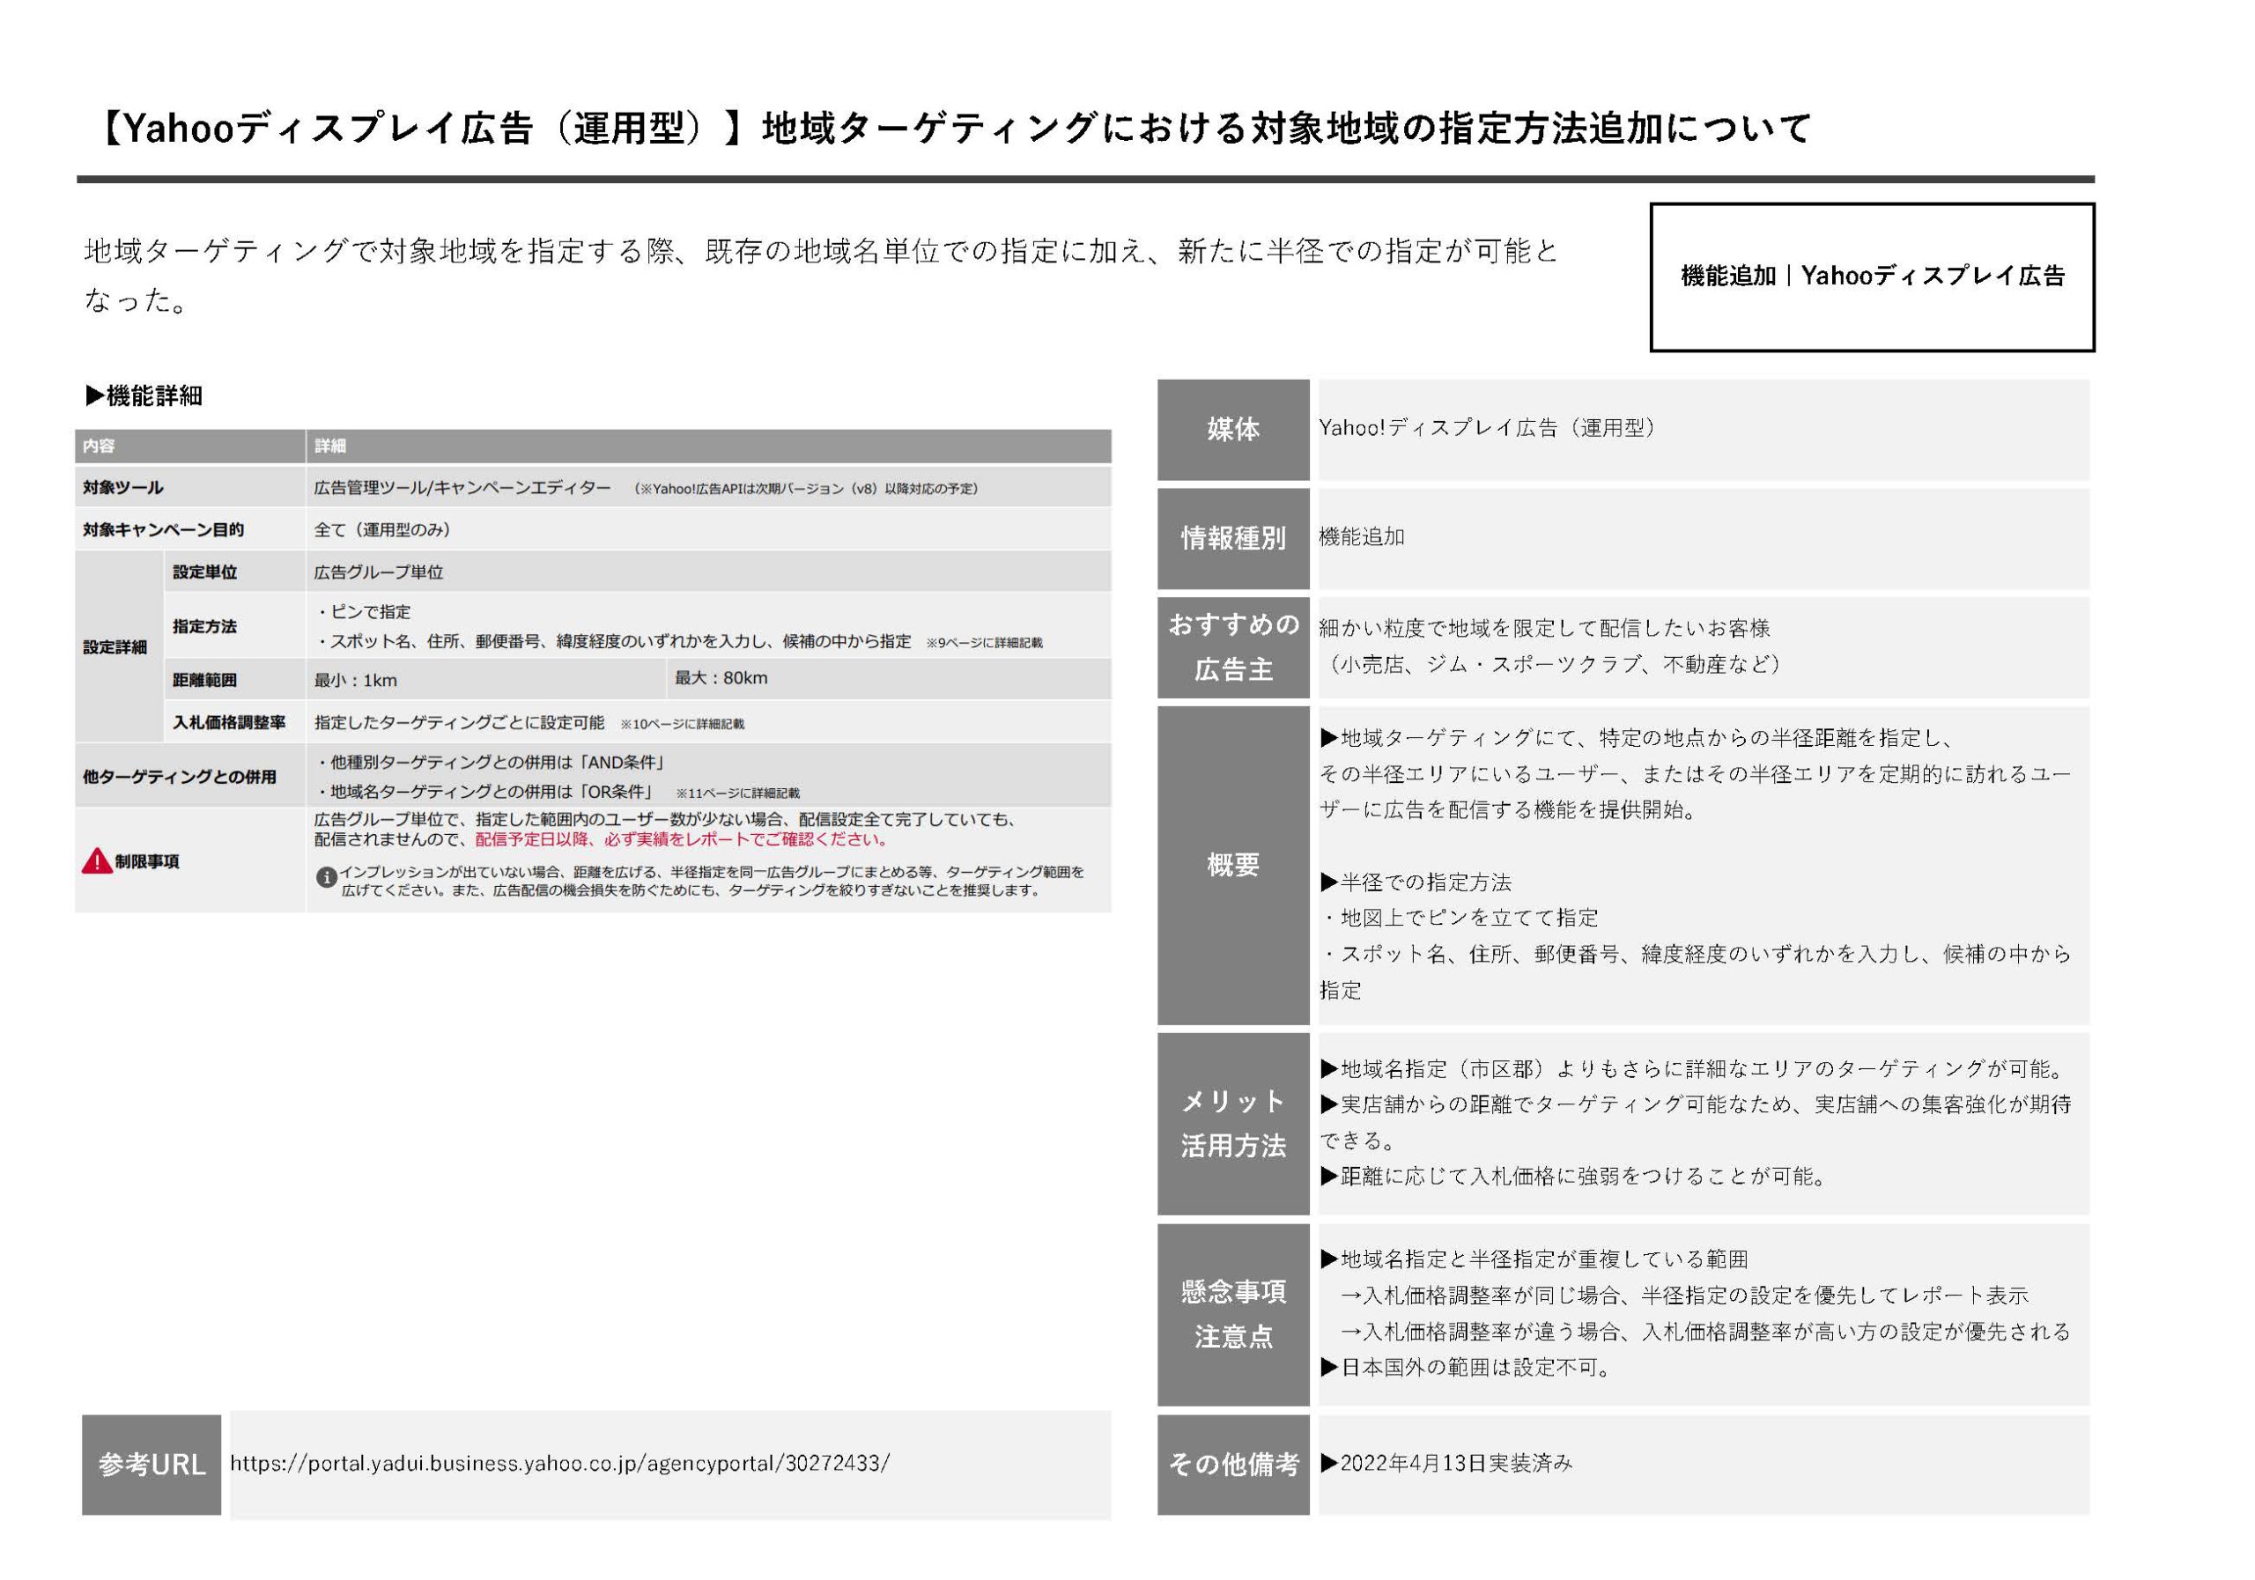Click the 概要 header cell
The width and height of the screenshot is (2255, 1580).
point(1232,864)
